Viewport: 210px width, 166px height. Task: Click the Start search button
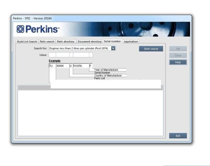(151, 49)
